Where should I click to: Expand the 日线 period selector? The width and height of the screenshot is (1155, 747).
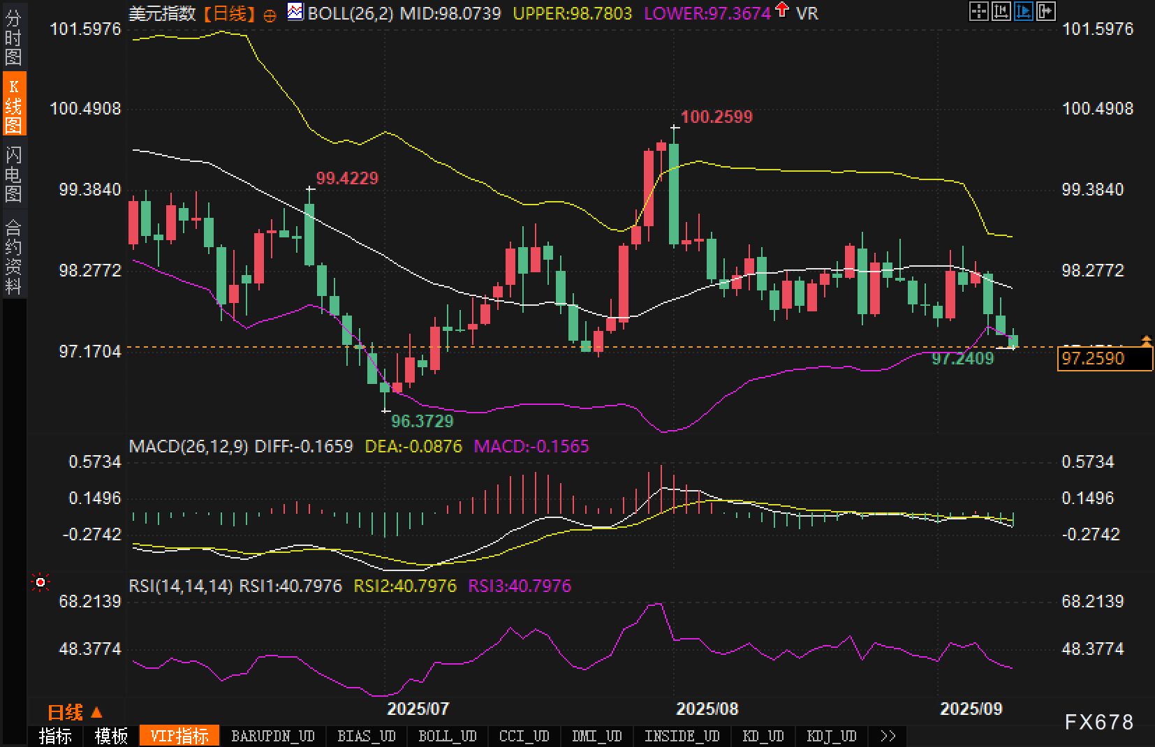pos(75,712)
